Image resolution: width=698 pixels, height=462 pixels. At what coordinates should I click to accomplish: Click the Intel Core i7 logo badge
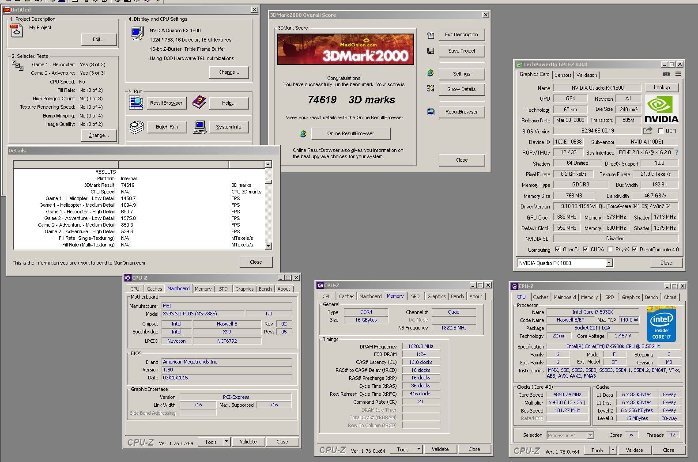(661, 323)
